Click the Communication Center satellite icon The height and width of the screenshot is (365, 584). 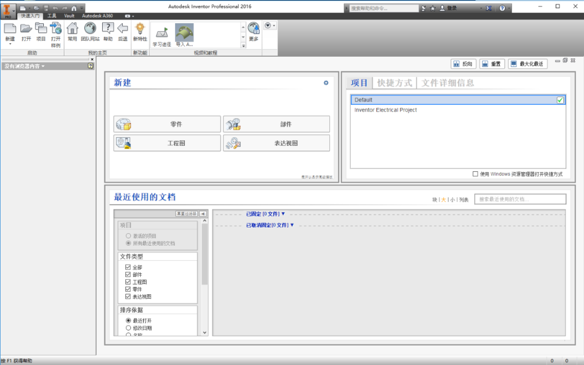click(x=423, y=8)
